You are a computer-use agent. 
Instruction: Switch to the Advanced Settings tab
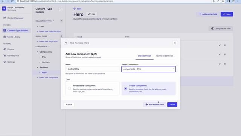pyautogui.click(x=164, y=56)
